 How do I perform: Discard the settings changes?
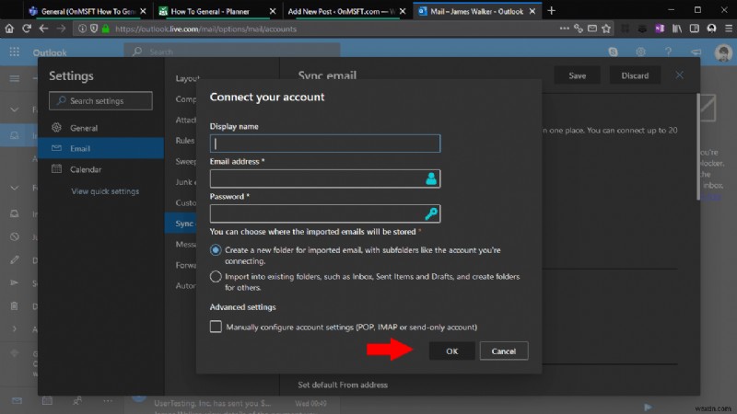[635, 75]
